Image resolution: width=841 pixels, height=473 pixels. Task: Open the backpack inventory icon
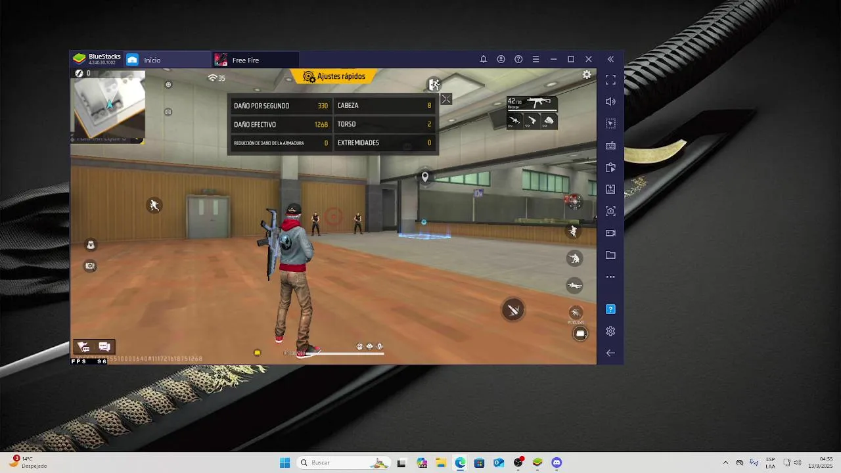91,245
